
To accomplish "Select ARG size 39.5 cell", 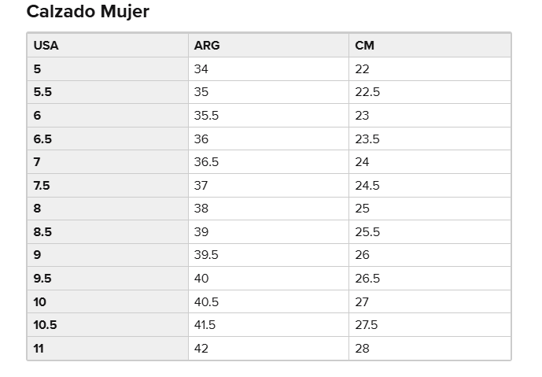I will pyautogui.click(x=206, y=255).
